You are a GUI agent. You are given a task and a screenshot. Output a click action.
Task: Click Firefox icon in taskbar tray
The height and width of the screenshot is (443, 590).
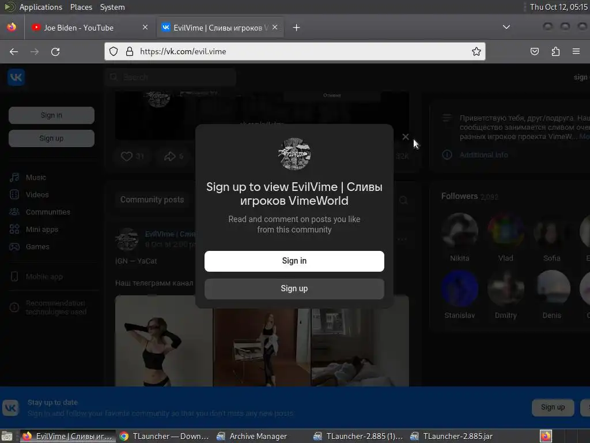[x=546, y=436]
